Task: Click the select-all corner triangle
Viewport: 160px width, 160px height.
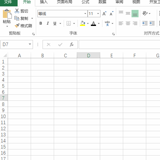Action: [x=5, y=55]
